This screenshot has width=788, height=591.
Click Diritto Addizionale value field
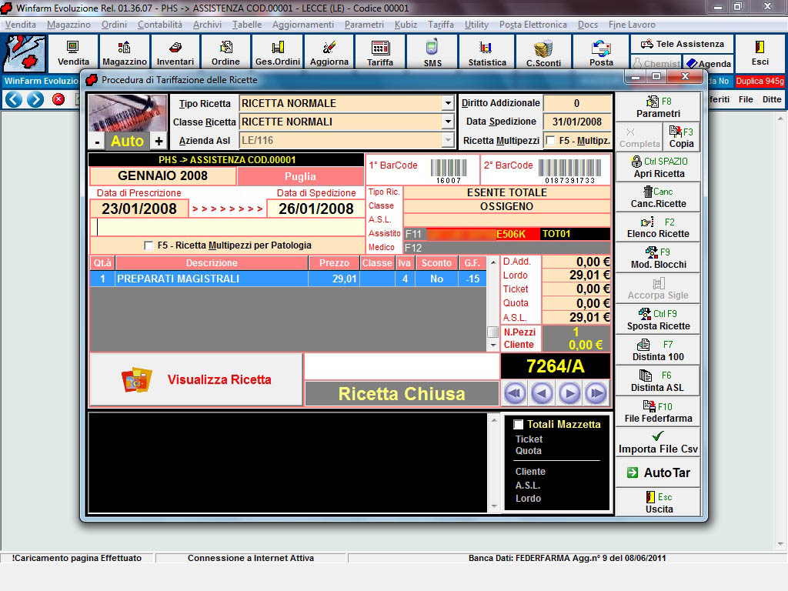pos(577,103)
